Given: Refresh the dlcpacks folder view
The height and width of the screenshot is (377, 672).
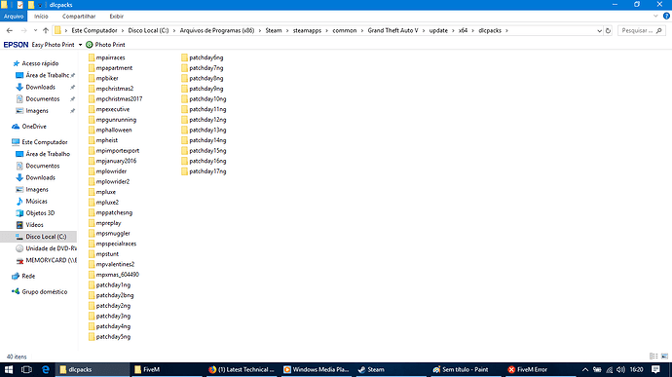Looking at the screenshot, I should (608, 30).
